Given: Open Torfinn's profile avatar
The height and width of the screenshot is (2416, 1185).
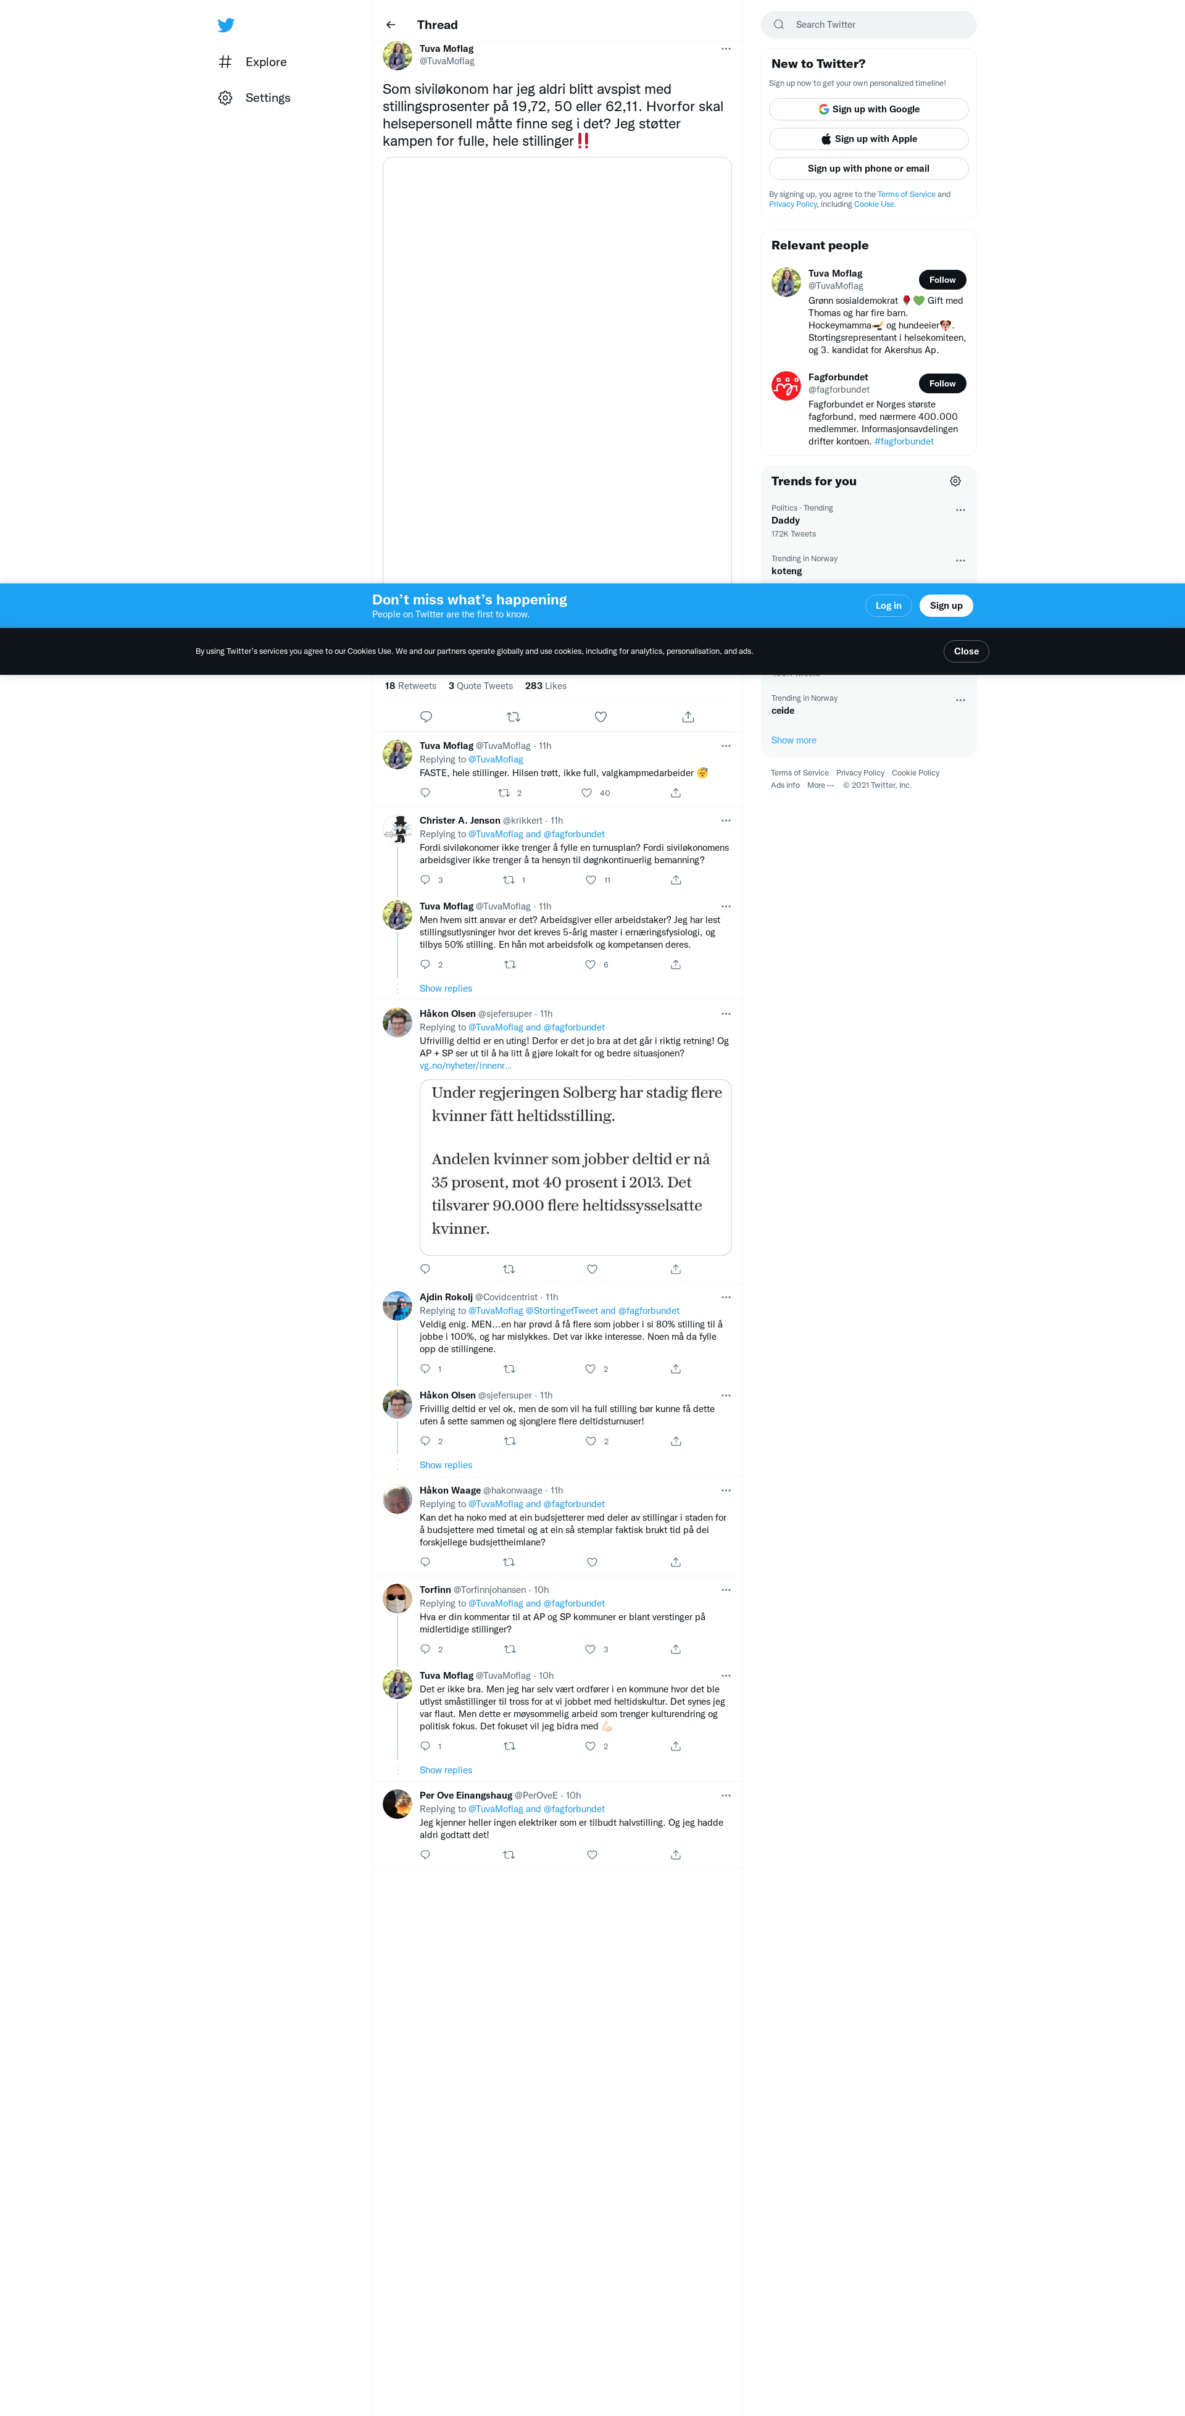Looking at the screenshot, I should click(x=397, y=1598).
